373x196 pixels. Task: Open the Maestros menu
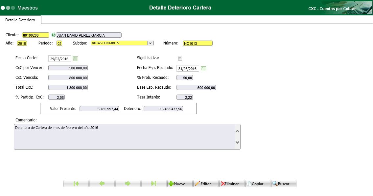[27, 8]
